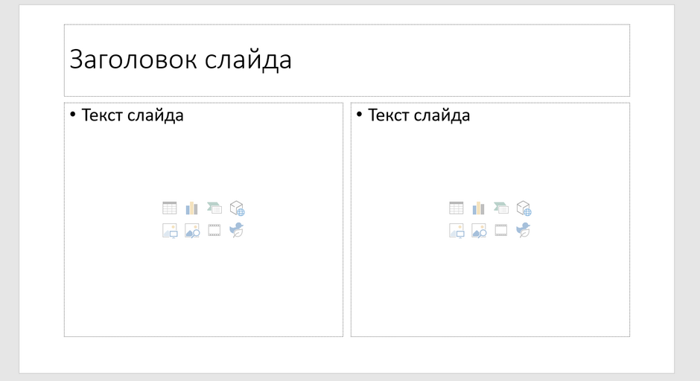
Task: Click the title text "Заголовок слайда"
Action: click(180, 60)
